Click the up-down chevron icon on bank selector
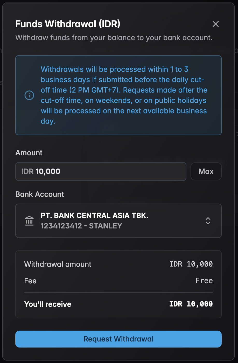The image size is (238, 363). [208, 221]
